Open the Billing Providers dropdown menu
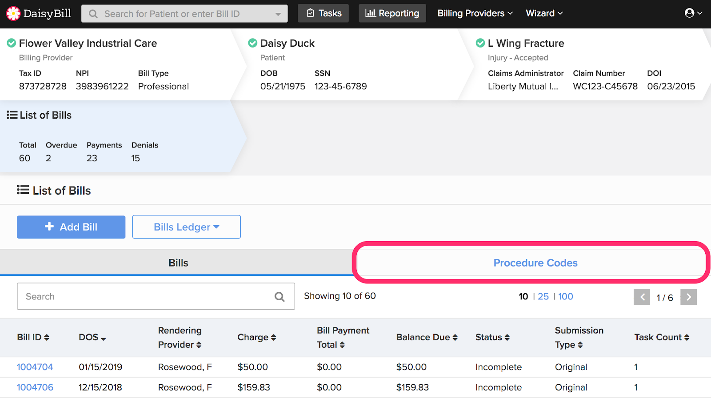711x402 pixels. tap(475, 13)
